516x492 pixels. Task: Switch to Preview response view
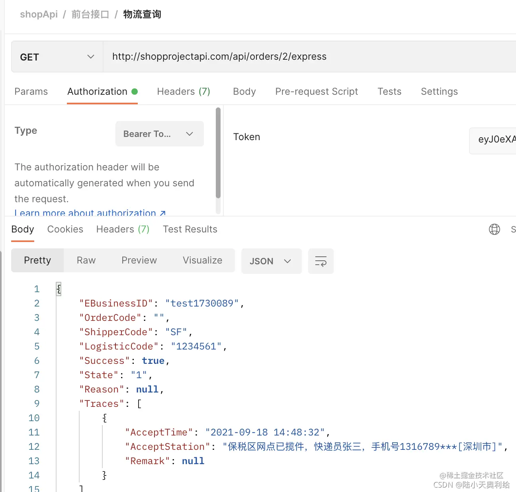[x=139, y=260]
